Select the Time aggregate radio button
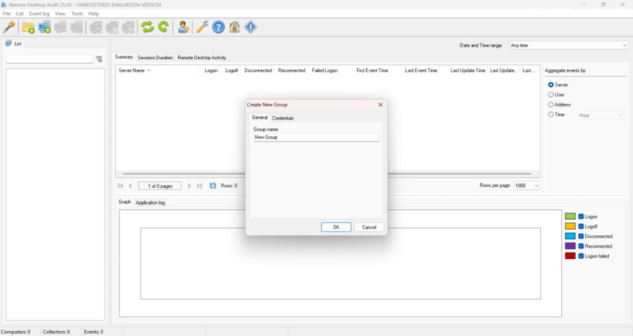The image size is (633, 336). [551, 114]
